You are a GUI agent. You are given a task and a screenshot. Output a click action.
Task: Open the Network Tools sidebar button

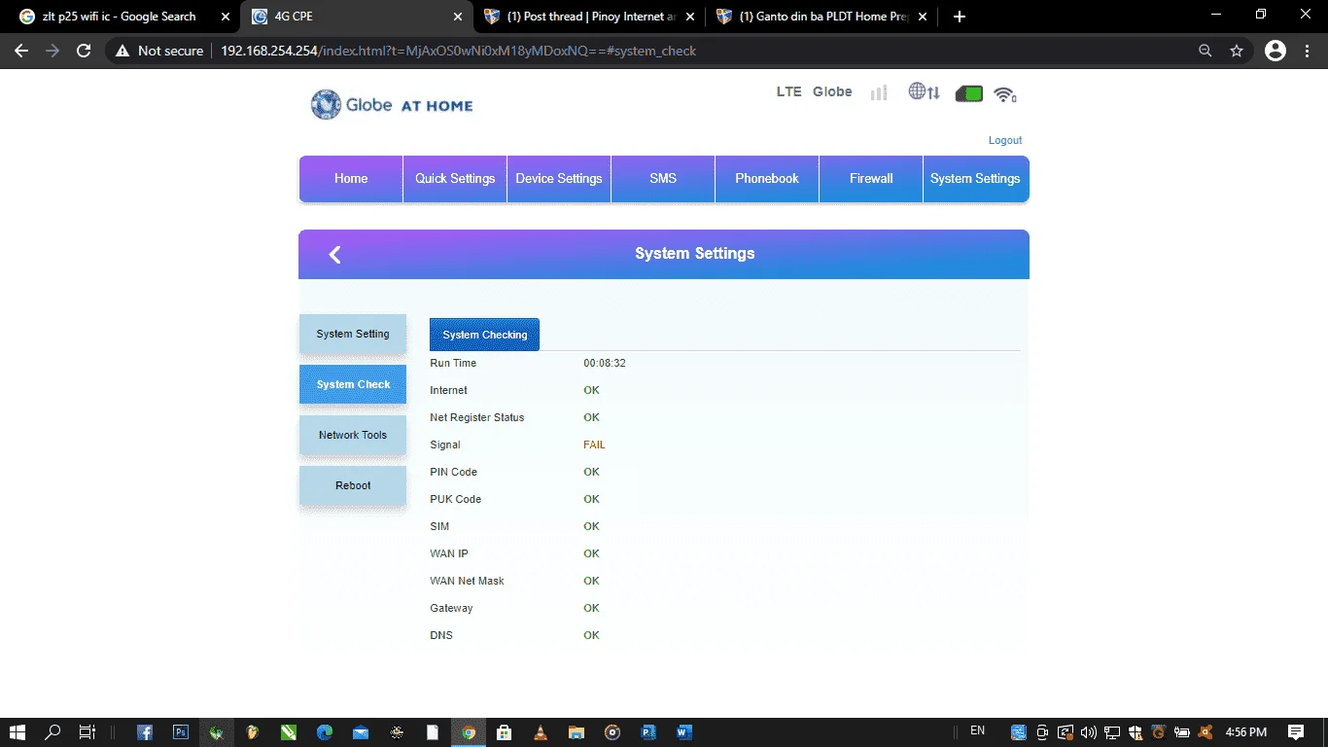click(353, 435)
